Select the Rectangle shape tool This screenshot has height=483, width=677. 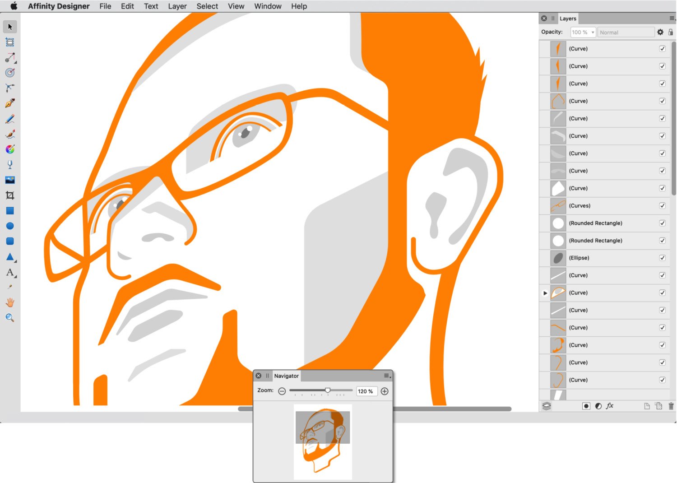10,211
